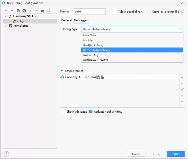Screen dimensions: 188x159
Task: Add a Before launch task
Action: coord(182,77)
